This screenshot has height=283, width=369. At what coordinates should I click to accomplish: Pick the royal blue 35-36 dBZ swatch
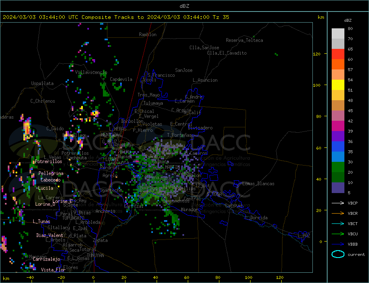tap(338, 147)
